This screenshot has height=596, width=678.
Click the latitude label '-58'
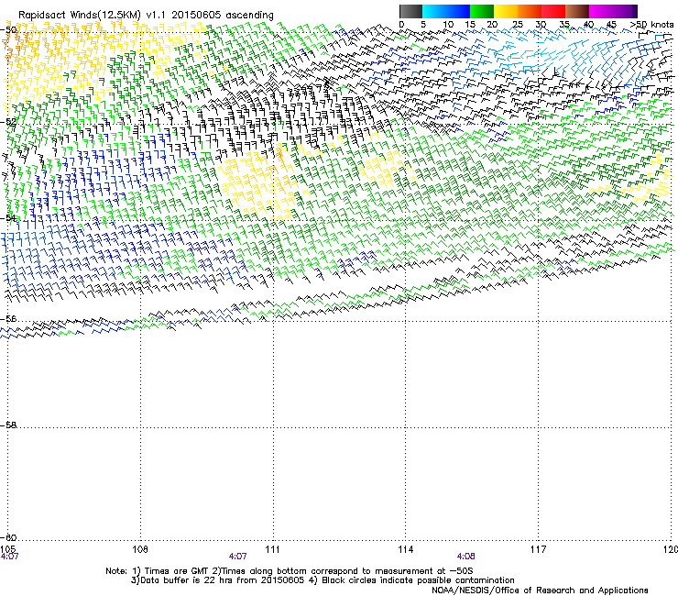pos(8,425)
